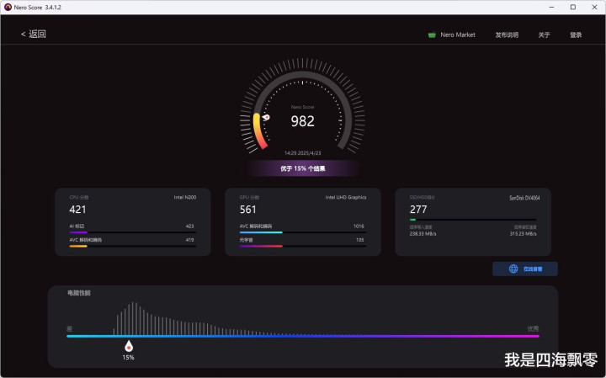Click the globe online view button
The image size is (606, 378).
click(525, 269)
